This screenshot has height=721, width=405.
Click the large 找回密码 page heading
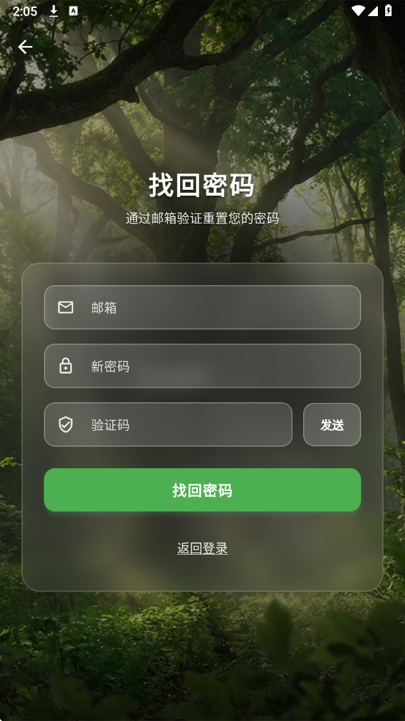coord(202,186)
